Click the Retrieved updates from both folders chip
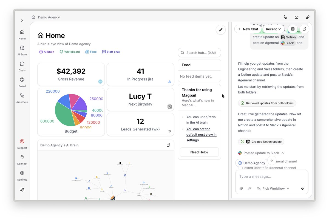 tap(267, 103)
